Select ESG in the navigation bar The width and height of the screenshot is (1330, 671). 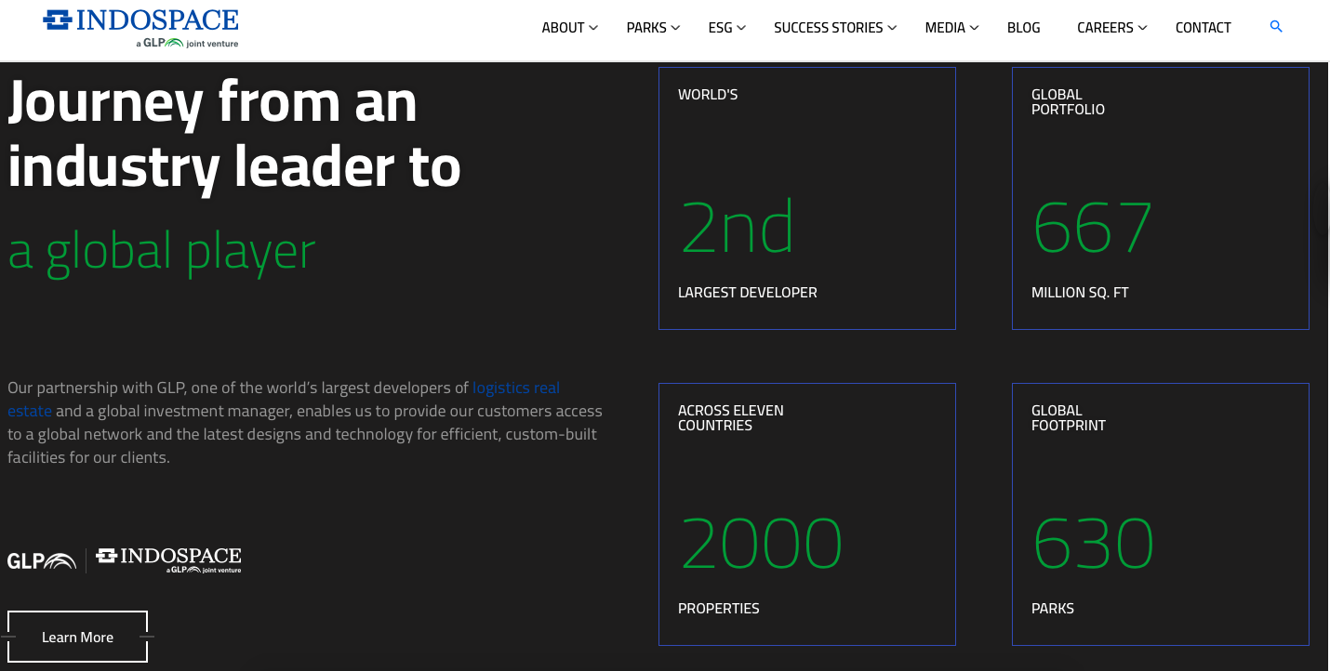point(720,28)
